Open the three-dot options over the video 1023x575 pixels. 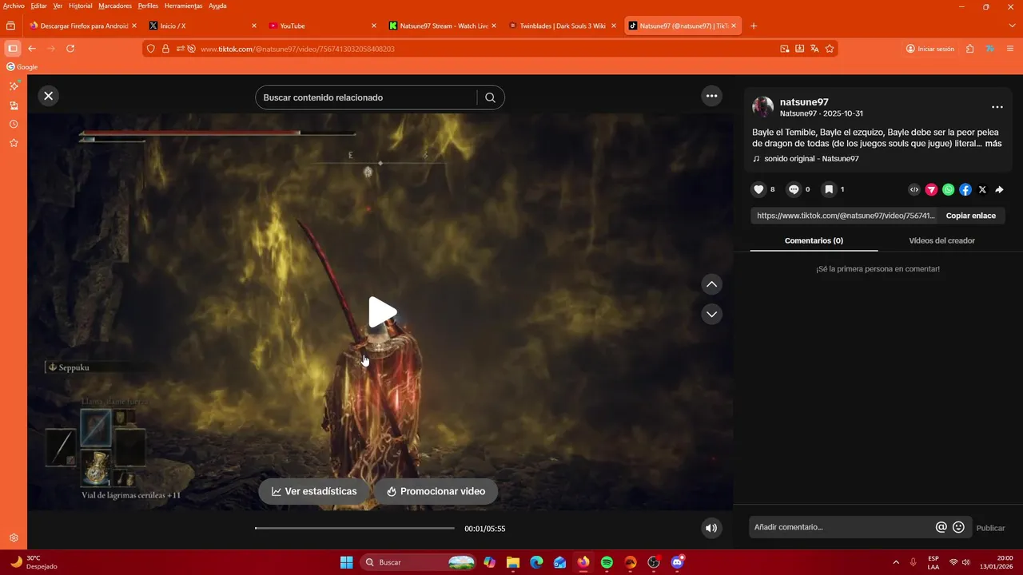pos(711,96)
